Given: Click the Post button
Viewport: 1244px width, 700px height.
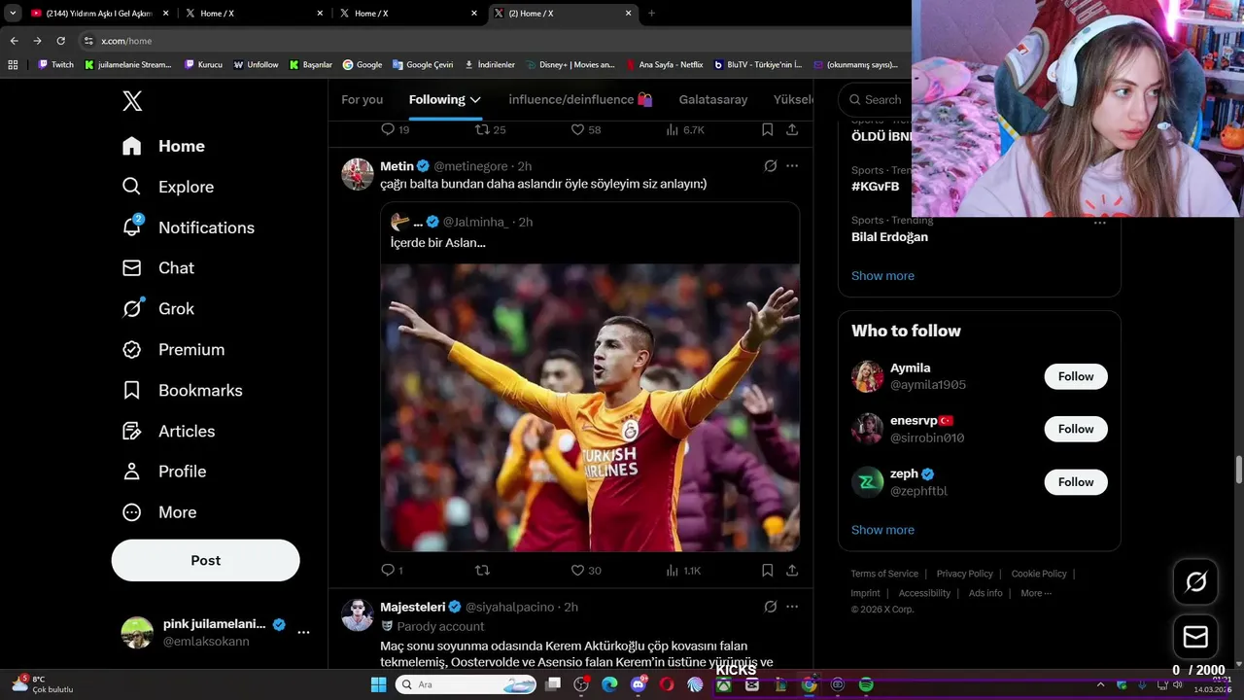Looking at the screenshot, I should (205, 561).
